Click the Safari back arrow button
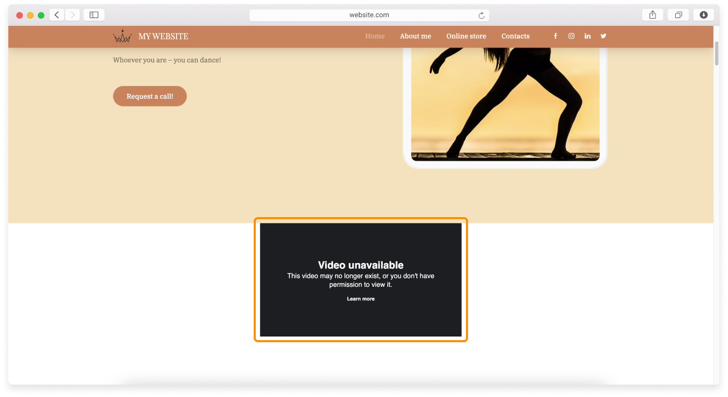The height and width of the screenshot is (397, 728). 57,15
